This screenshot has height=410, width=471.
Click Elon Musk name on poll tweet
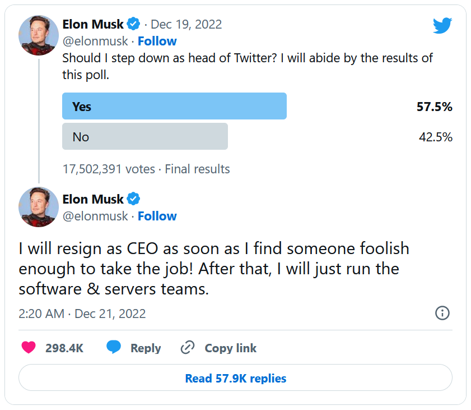point(93,24)
